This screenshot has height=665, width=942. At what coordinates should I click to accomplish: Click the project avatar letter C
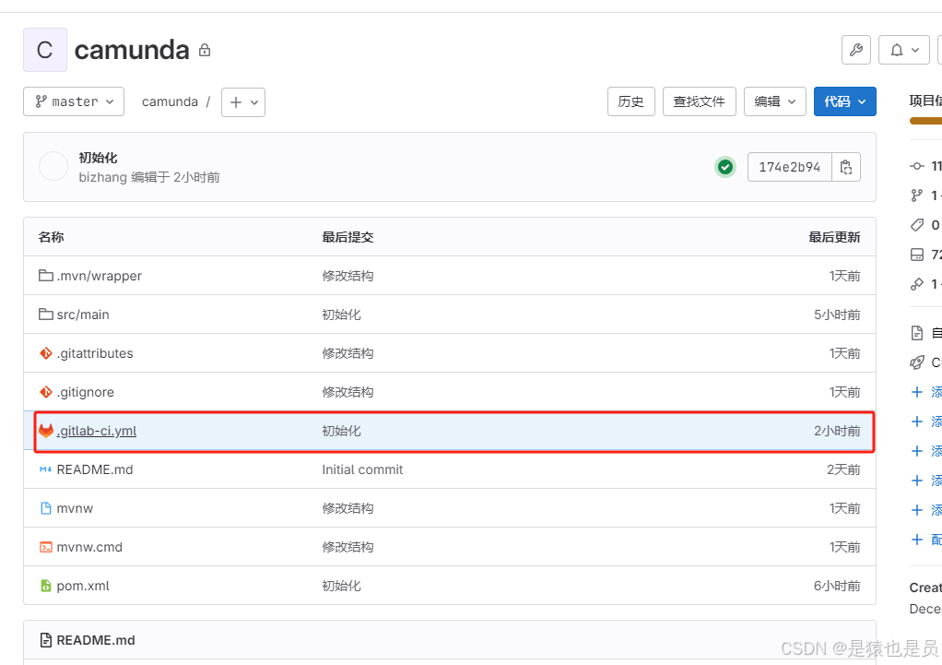(x=44, y=50)
